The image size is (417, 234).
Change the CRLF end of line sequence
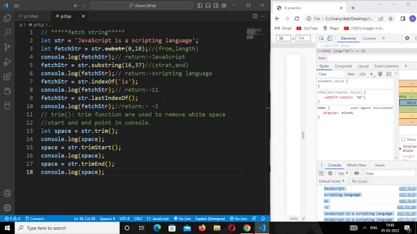(138, 219)
